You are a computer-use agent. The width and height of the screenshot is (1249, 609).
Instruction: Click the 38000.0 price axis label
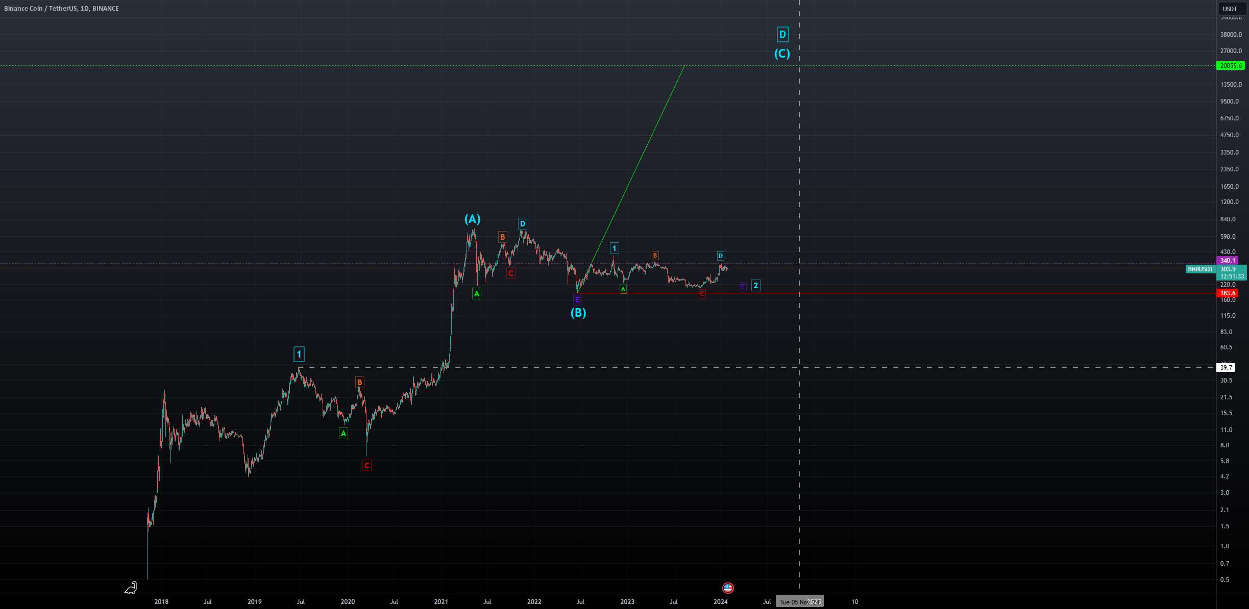pos(1231,35)
